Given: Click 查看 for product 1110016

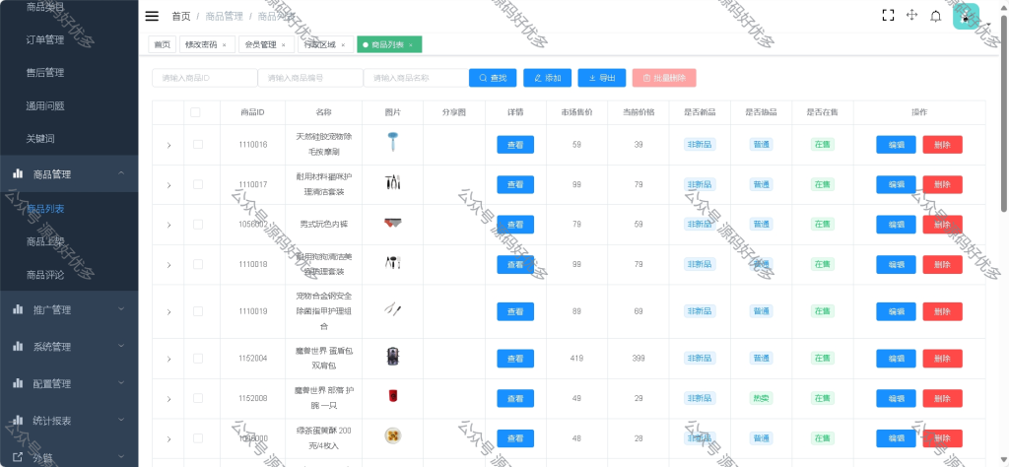Looking at the screenshot, I should click(515, 145).
